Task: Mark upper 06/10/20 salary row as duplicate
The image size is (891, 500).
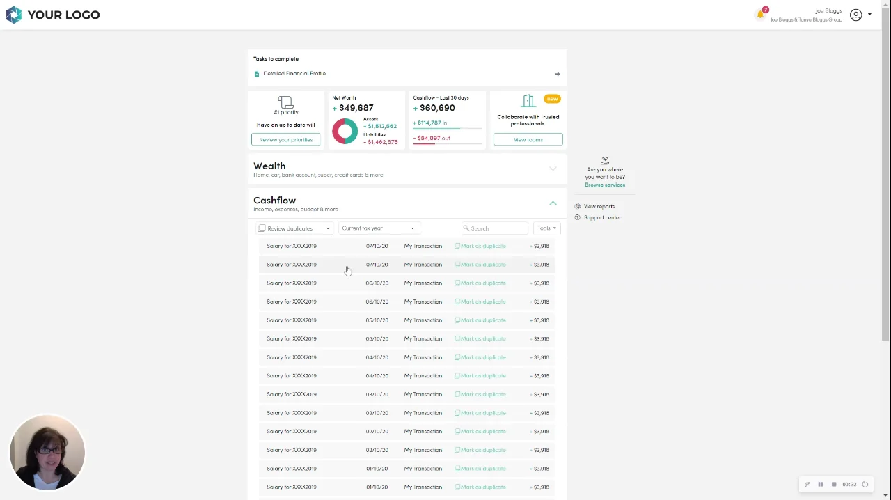Action: tap(480, 283)
